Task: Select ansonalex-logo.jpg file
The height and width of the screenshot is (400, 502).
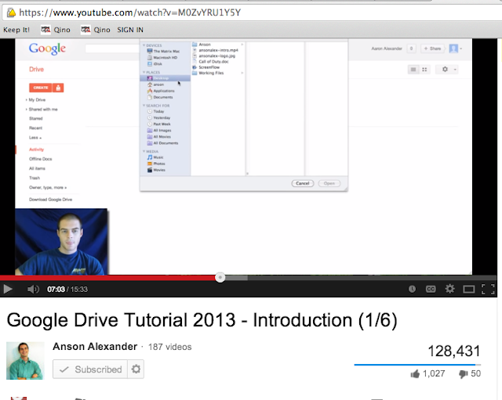Action: coord(214,56)
